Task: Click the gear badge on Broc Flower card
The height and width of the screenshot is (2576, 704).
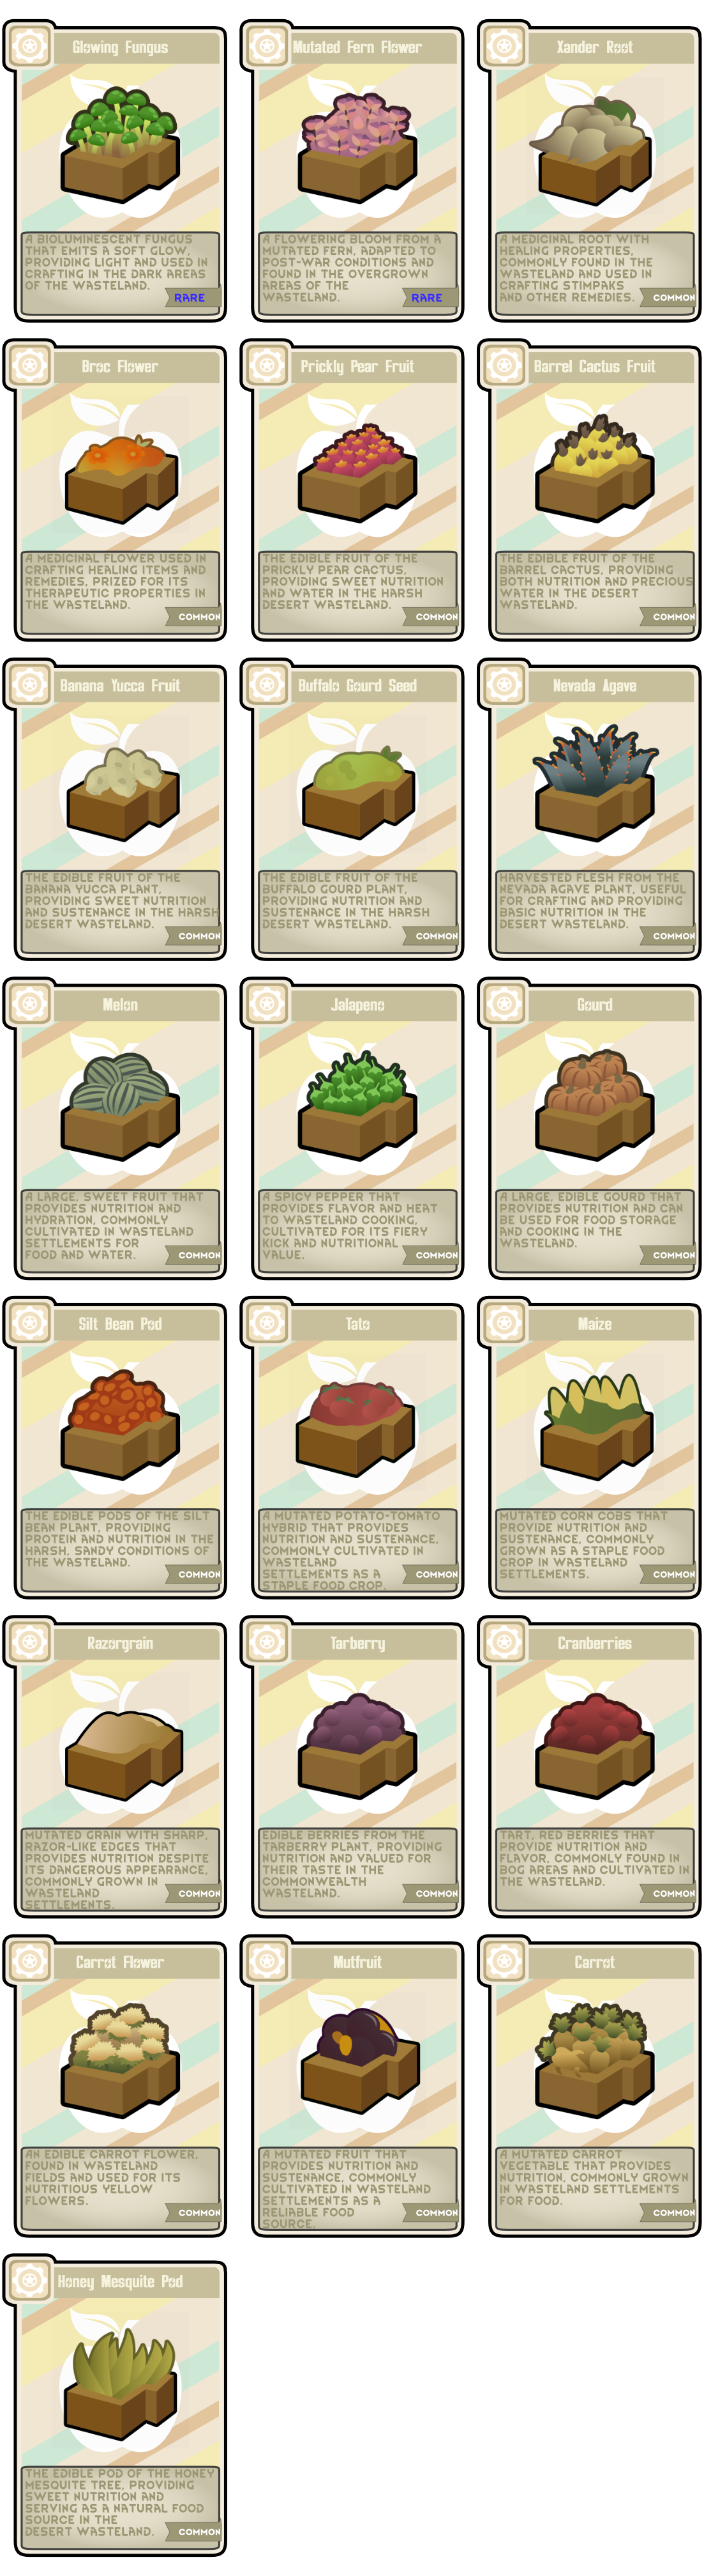Action: click(29, 365)
